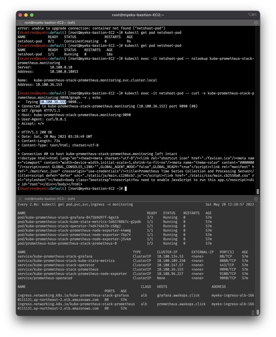
Task: Click the 'Date: Sat, 20 May 2023 03:28:49 GMT' line
Action: 55,137
